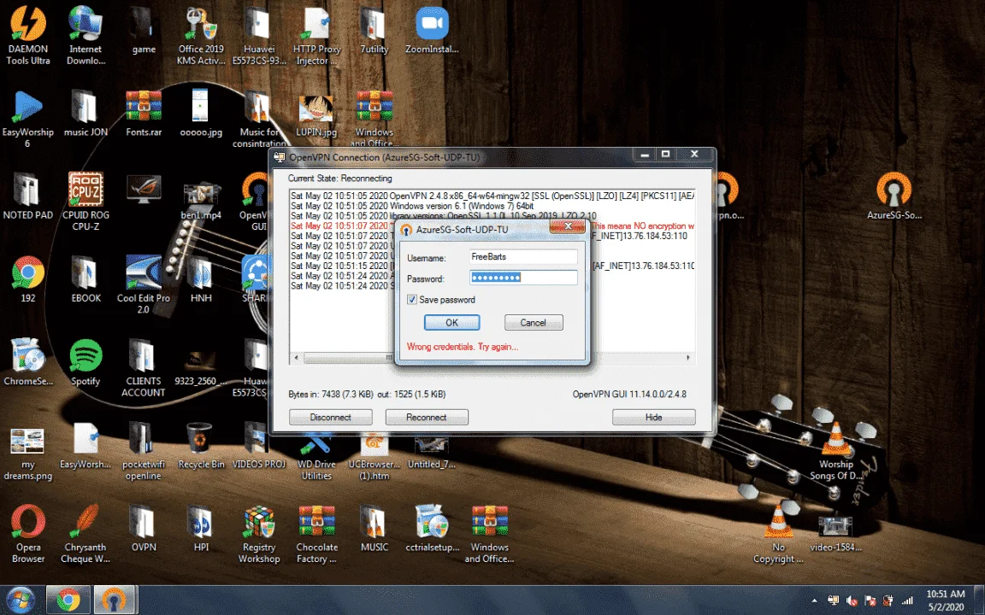Viewport: 985px width, 615px height.
Task: Cancel the AzureSG-Soft-UDP-TU login dialog
Action: (534, 323)
